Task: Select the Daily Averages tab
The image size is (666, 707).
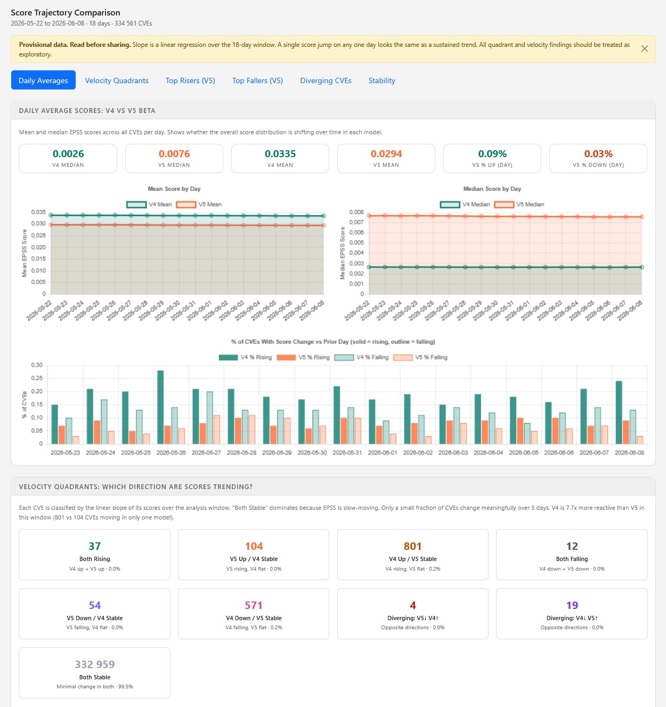Action: click(x=43, y=80)
